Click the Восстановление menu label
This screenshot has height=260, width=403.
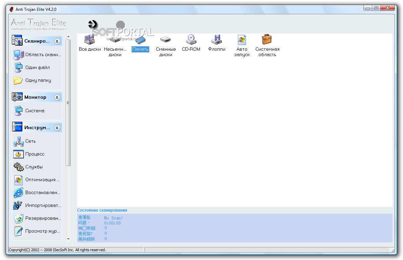click(43, 193)
